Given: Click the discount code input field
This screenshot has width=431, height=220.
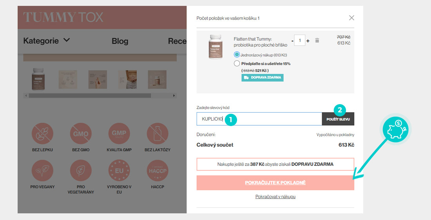Looking at the screenshot, I should pyautogui.click(x=259, y=119).
